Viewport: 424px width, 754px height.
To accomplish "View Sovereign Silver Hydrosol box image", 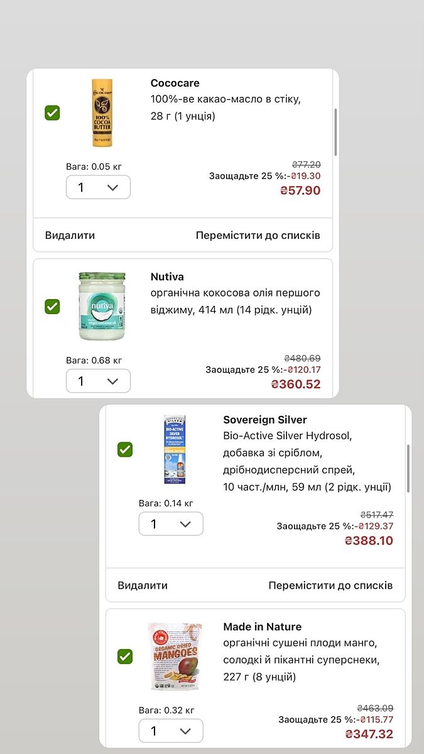I will 175,449.
